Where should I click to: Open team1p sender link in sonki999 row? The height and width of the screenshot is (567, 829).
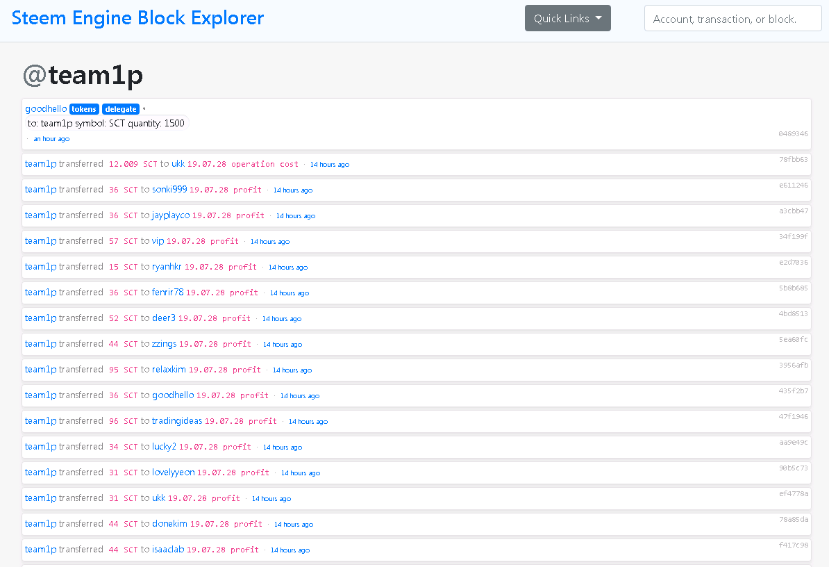click(x=41, y=190)
